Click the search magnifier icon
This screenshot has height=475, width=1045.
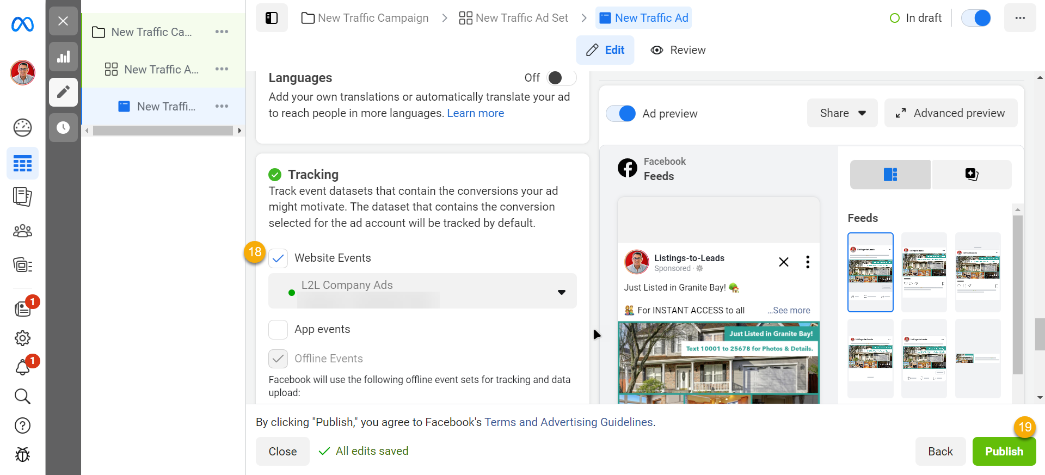(22, 396)
